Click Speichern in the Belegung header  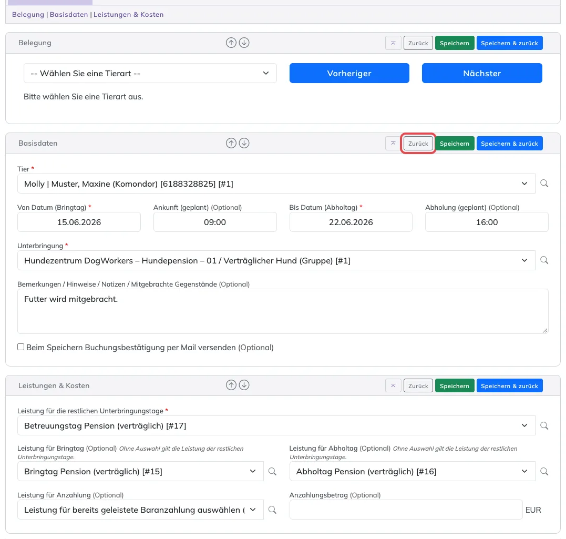[455, 43]
